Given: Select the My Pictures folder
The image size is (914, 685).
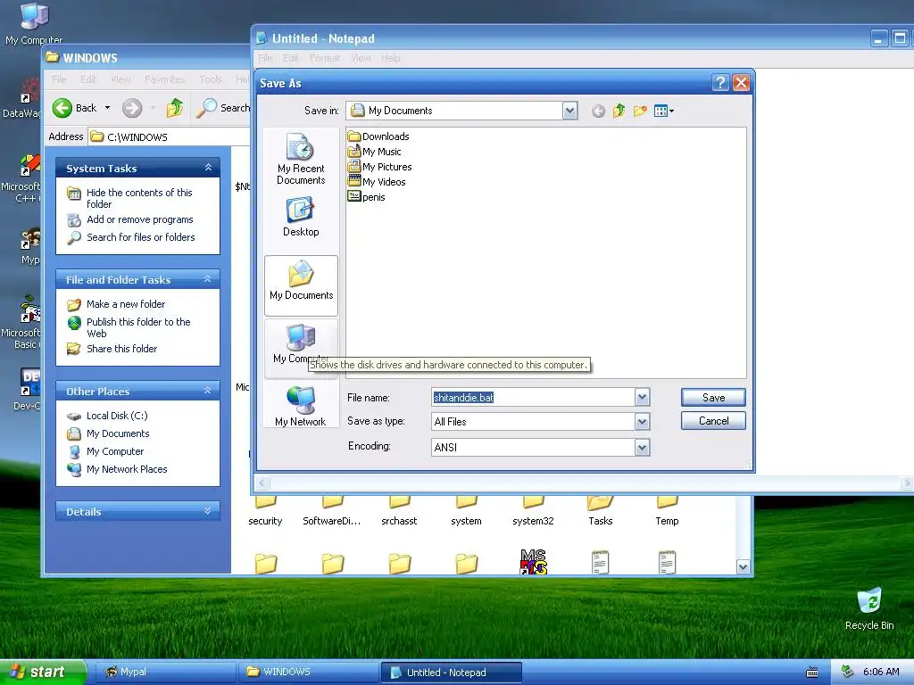Looking at the screenshot, I should tap(379, 167).
